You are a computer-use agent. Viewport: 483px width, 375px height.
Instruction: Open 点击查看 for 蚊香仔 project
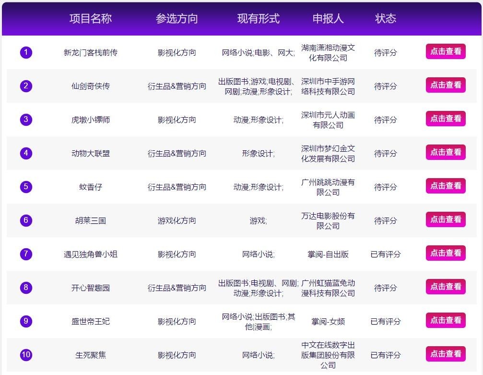pyautogui.click(x=446, y=186)
